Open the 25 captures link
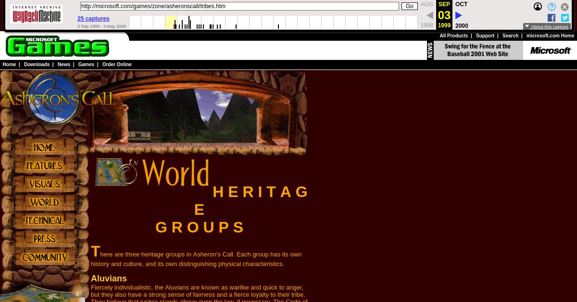The image size is (577, 302). coord(93,19)
